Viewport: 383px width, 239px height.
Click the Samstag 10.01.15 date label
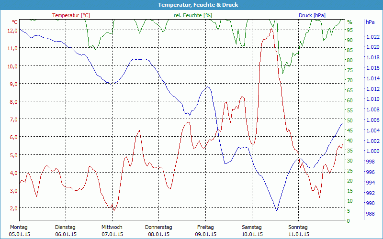[x=252, y=230]
